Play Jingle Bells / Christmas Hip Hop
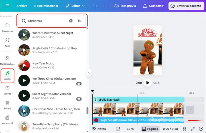Viewport: 206px width, 133px height. click(x=24, y=50)
